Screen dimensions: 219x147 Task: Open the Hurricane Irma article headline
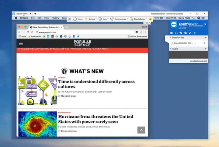96,118
